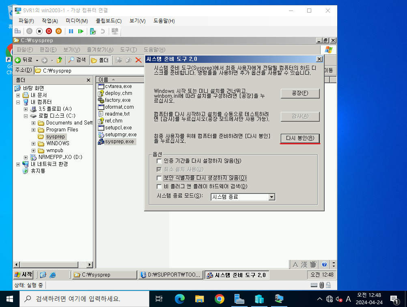Click the Move To folder toolbar icon
407x307 pixels.
[x=119, y=60]
